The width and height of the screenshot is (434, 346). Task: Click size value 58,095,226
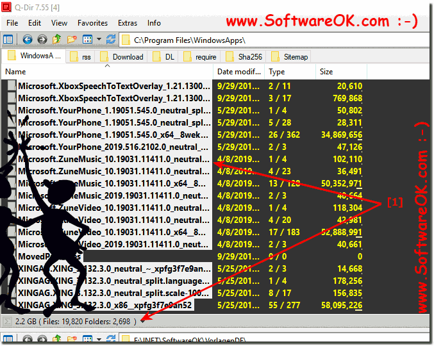tap(342, 305)
